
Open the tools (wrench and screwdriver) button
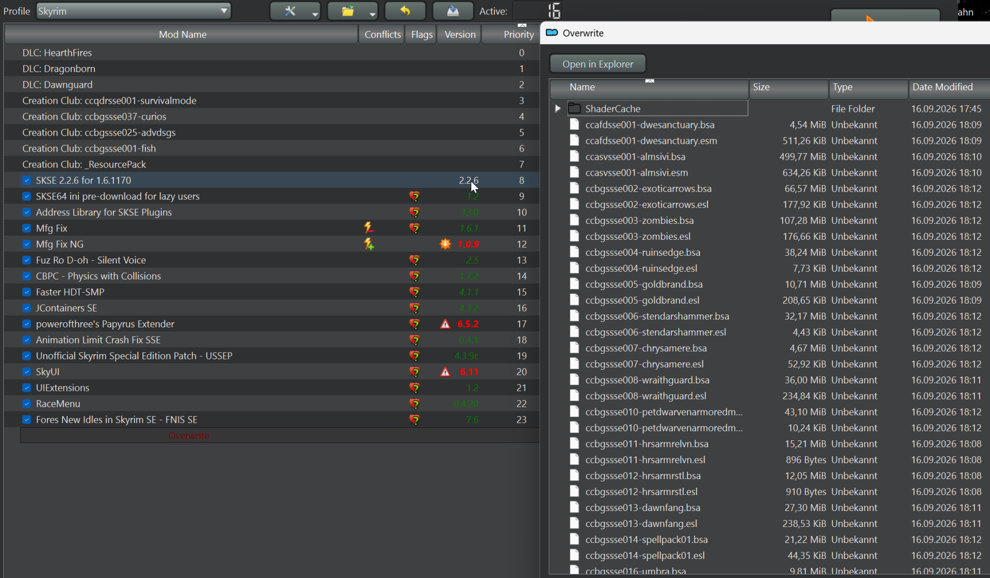[290, 11]
